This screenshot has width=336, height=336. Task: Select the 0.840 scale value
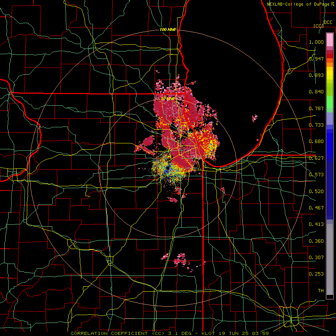316,92
